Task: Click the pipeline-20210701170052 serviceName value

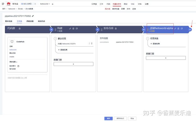Action: click(x=125, y=42)
